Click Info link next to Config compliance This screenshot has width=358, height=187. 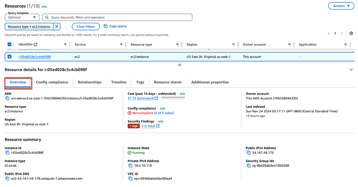tap(162, 108)
